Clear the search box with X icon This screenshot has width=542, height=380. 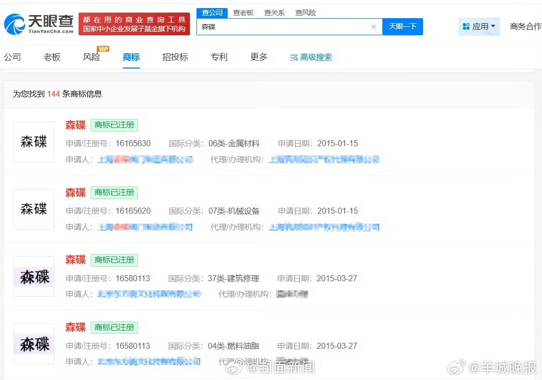tap(374, 27)
